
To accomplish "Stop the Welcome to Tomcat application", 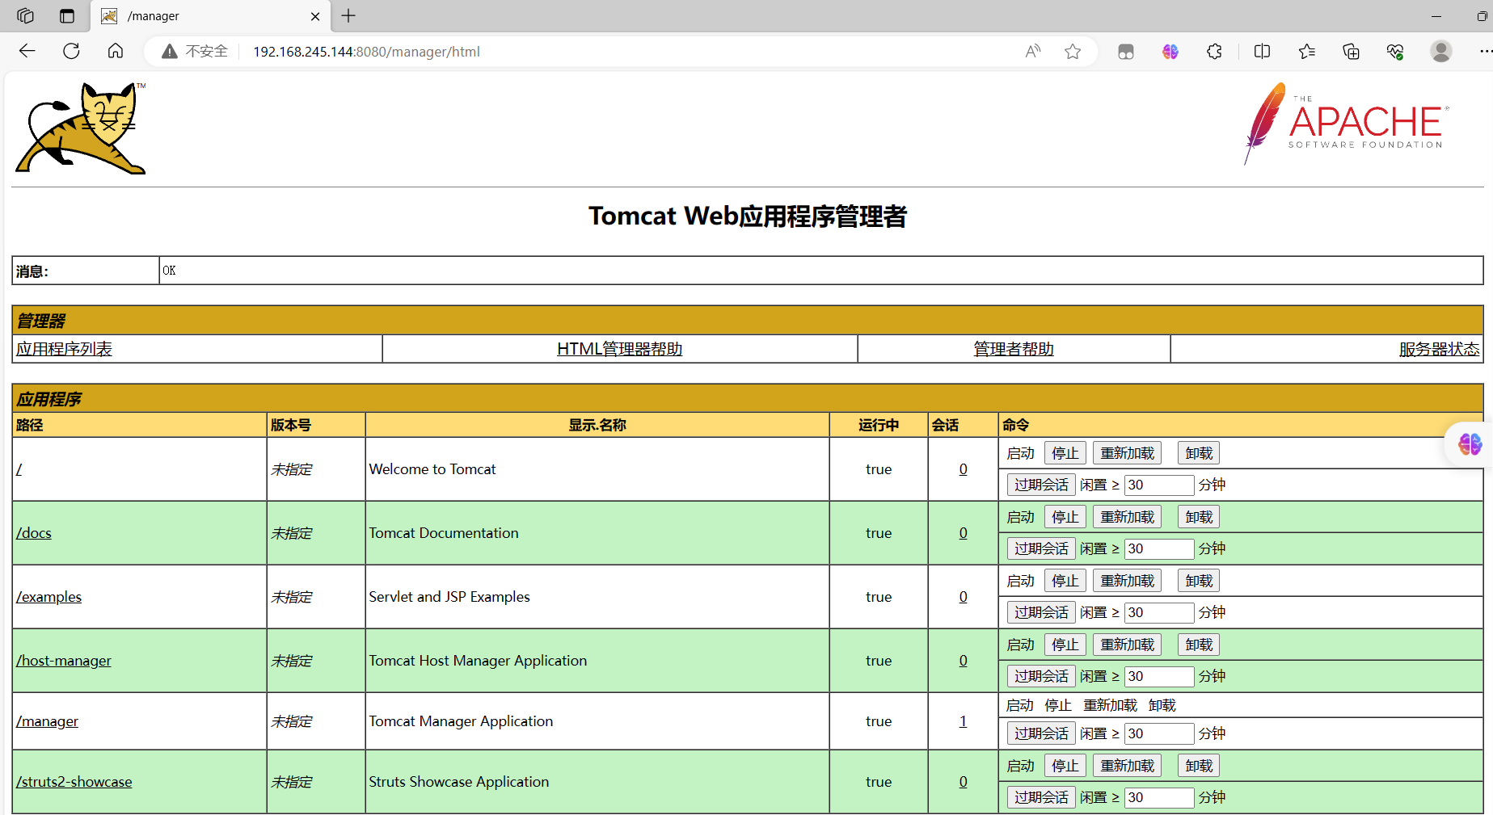I will pos(1065,453).
